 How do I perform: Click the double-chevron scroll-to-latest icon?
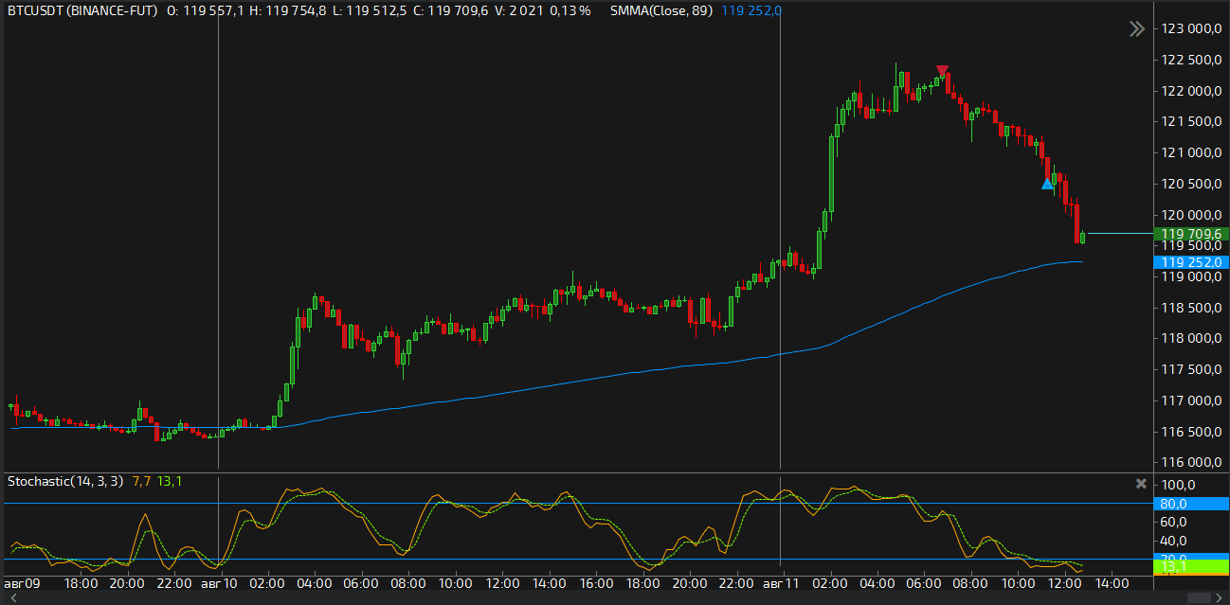coord(1137,29)
